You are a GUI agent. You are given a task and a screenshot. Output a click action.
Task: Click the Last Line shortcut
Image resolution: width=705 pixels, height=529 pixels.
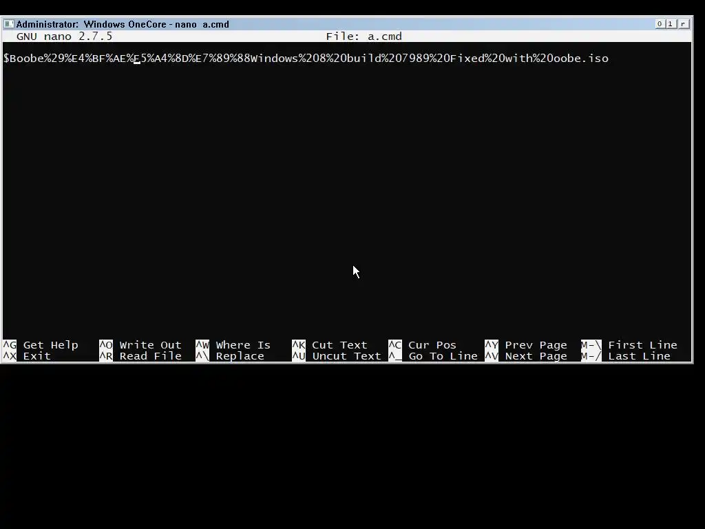(x=625, y=356)
